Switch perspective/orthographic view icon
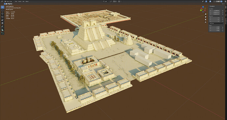The width and height of the screenshot is (227, 120). (206, 22)
